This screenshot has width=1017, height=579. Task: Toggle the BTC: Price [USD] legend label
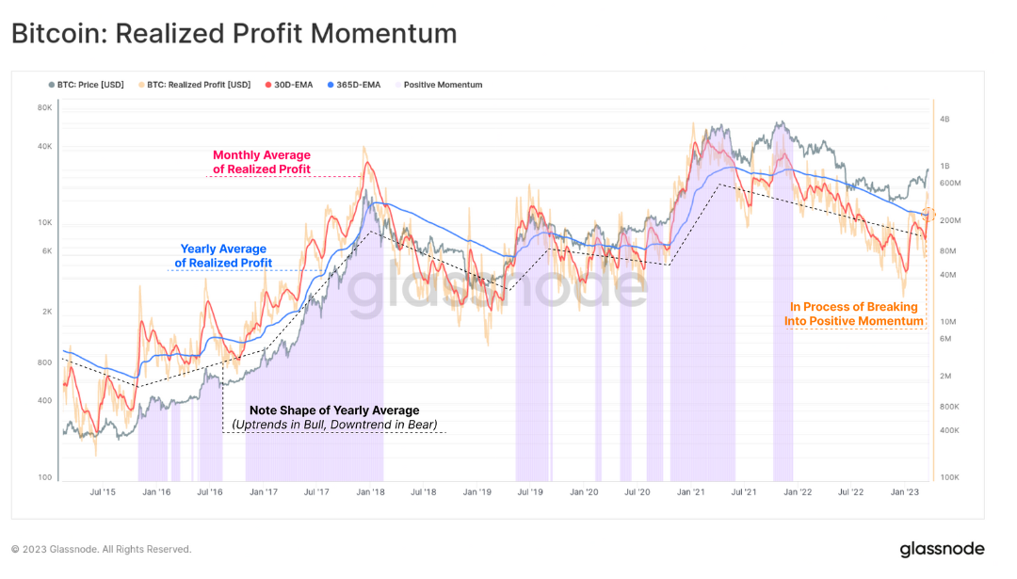[92, 85]
